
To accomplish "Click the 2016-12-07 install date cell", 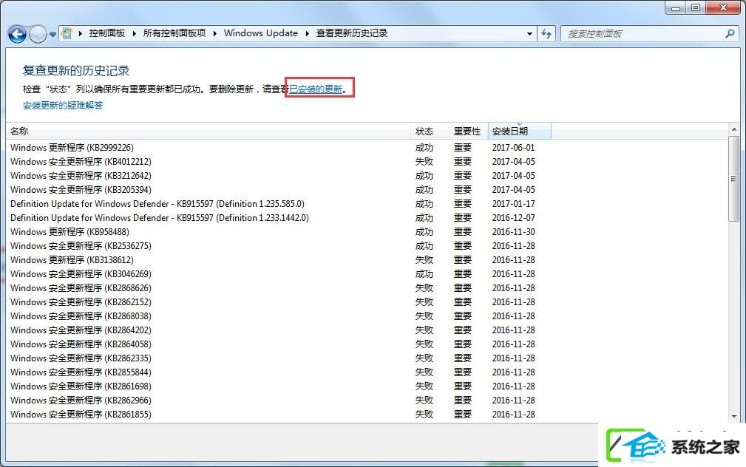I will [513, 218].
